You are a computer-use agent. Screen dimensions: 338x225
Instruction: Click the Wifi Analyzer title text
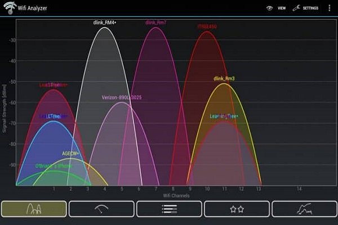tap(33, 8)
